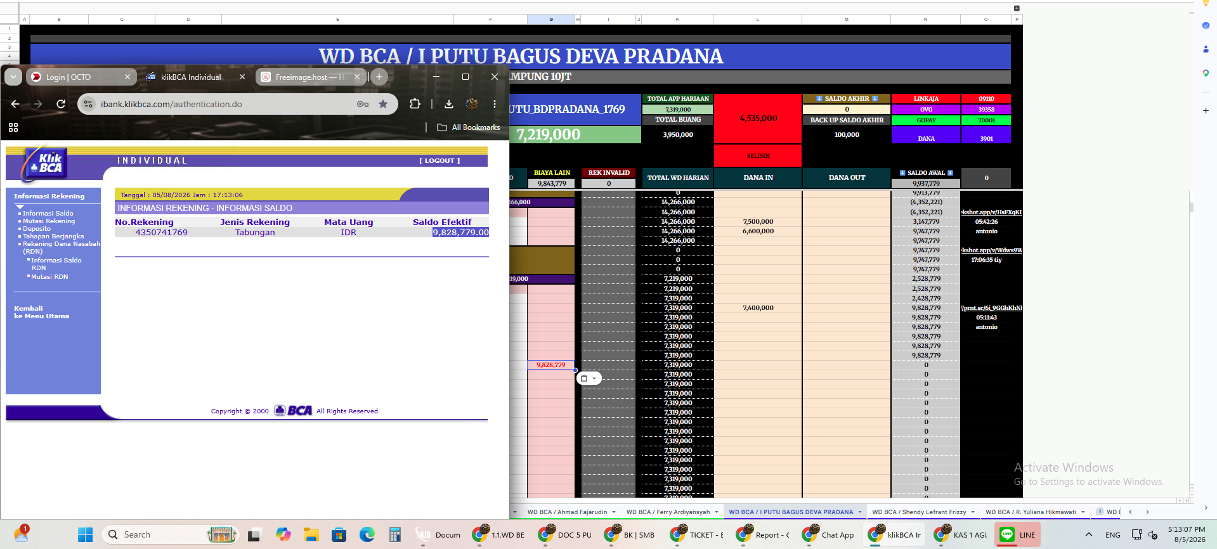Image resolution: width=1217 pixels, height=549 pixels.
Task: Show hidden system tray icons
Action: coord(1089,535)
